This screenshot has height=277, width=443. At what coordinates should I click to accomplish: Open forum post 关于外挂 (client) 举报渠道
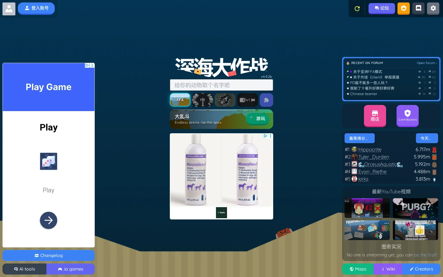click(x=376, y=77)
